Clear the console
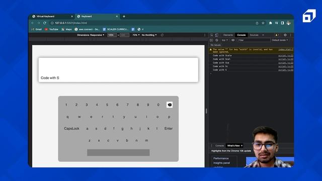This screenshot has width=322, height=181. (x=216, y=40)
